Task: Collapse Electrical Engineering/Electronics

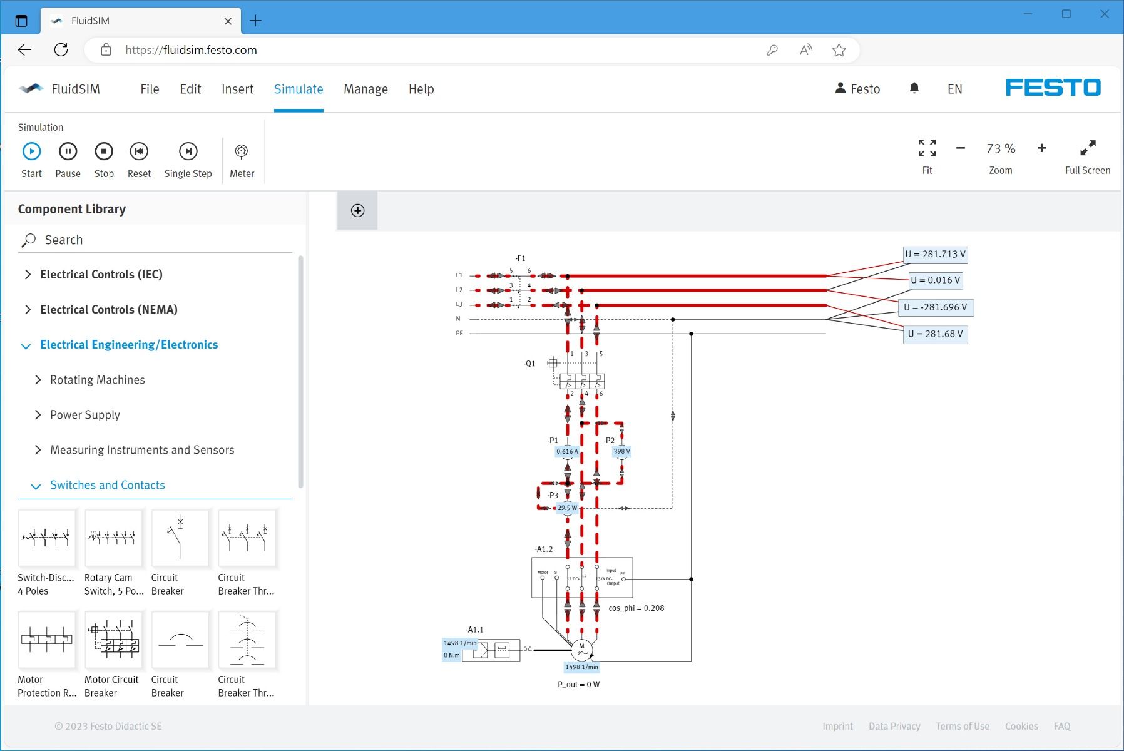Action: [120, 345]
